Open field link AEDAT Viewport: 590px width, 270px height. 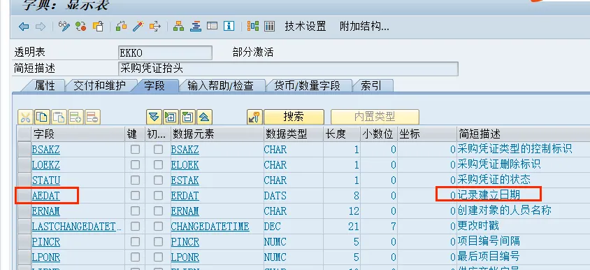pyautogui.click(x=46, y=196)
